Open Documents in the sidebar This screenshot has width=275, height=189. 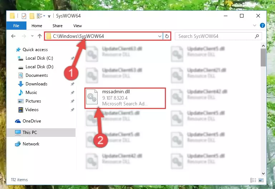tap(37, 75)
